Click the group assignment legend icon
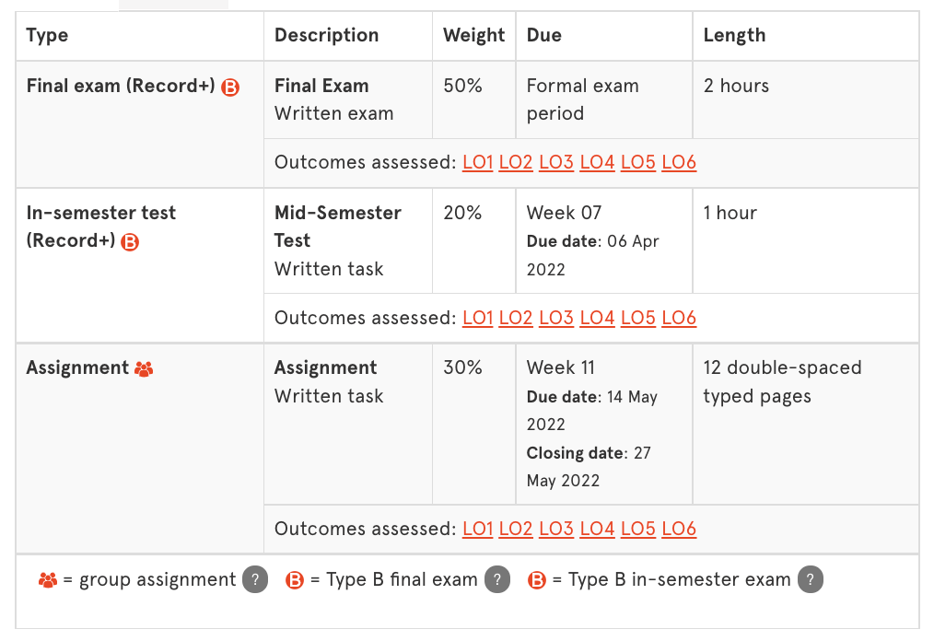Screen dimensions: 934x641 [x=48, y=580]
